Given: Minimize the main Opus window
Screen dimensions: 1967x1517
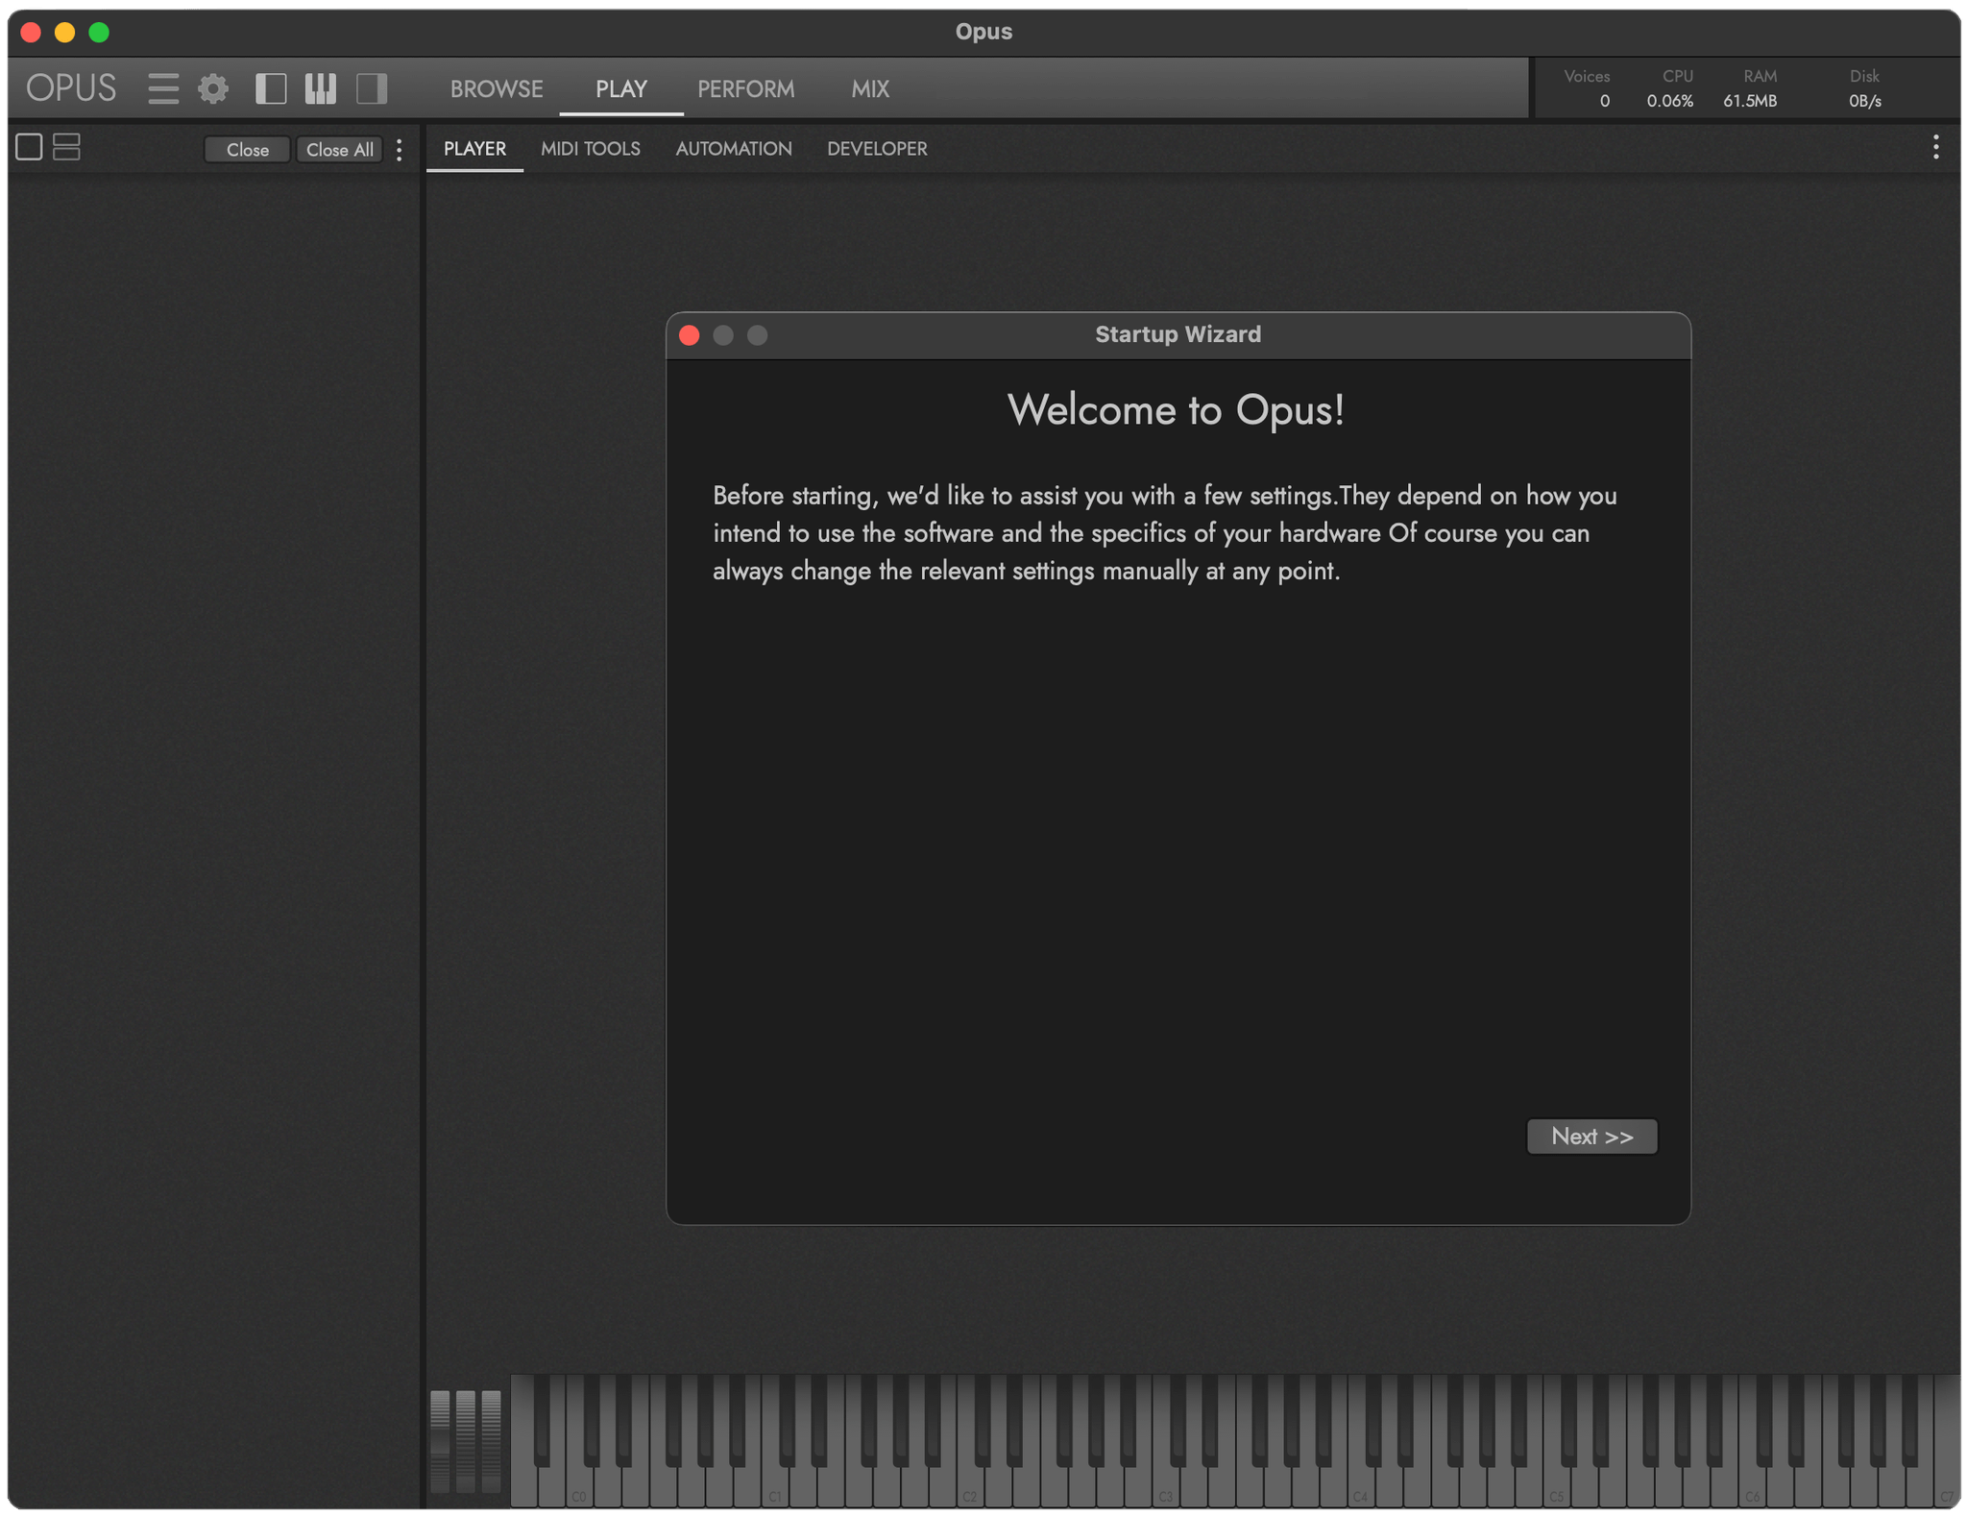Looking at the screenshot, I should coord(64,33).
